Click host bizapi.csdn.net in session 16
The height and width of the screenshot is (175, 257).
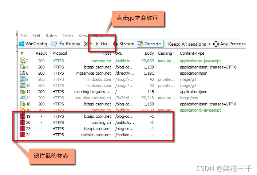[x=98, y=104]
